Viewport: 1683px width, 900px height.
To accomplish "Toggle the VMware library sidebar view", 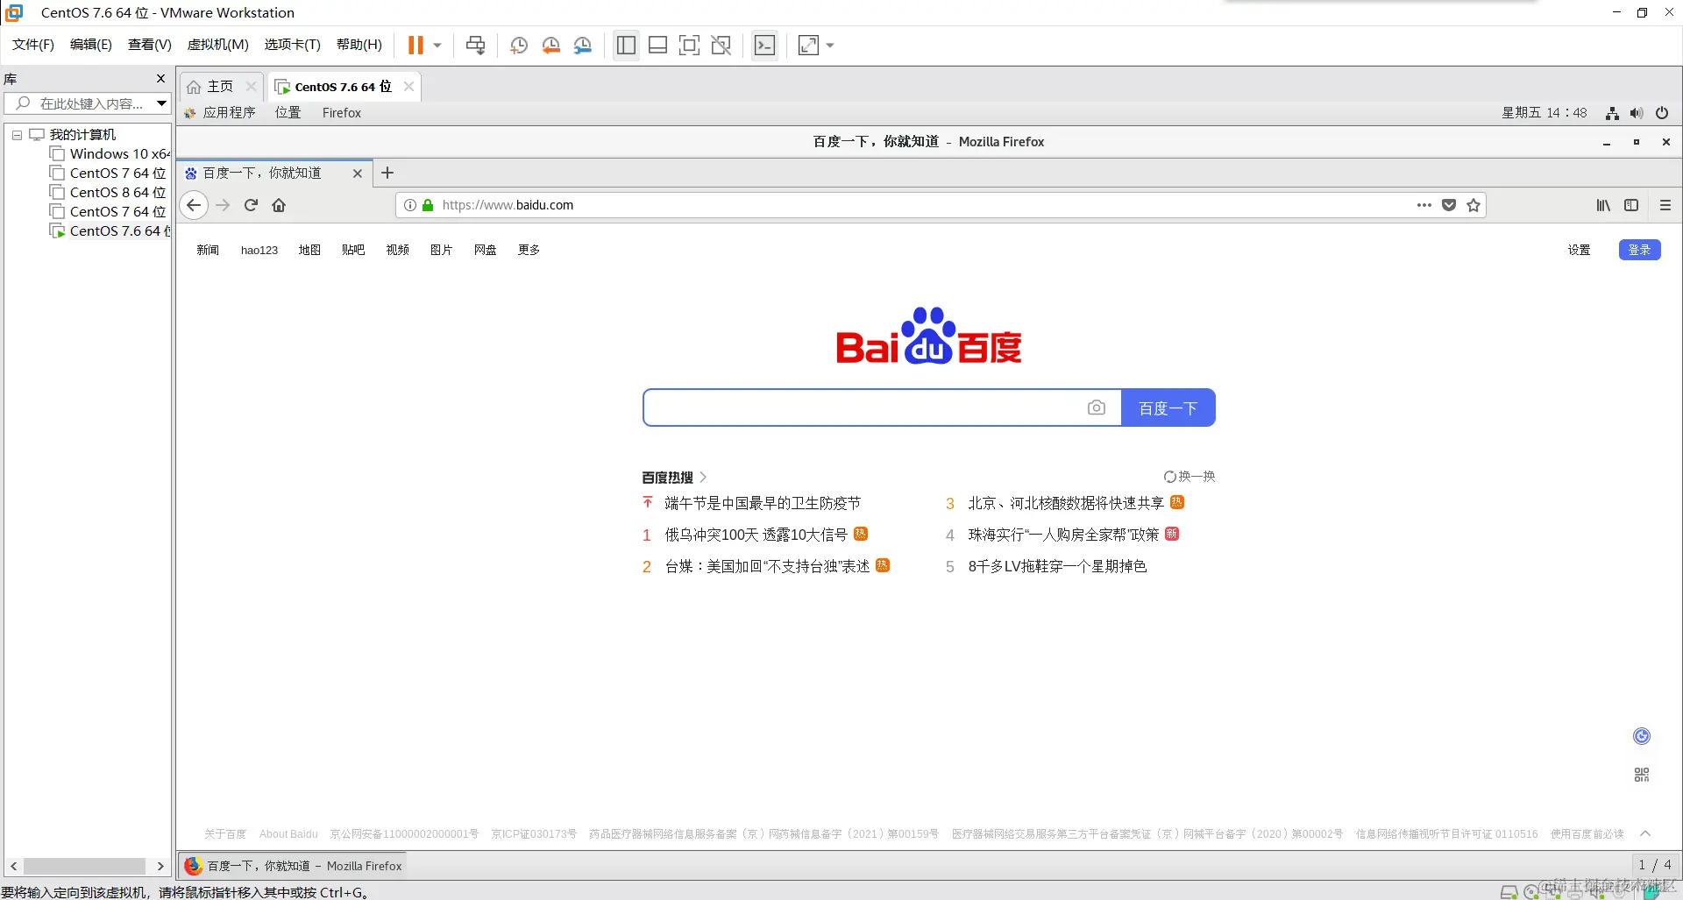I will (x=626, y=46).
